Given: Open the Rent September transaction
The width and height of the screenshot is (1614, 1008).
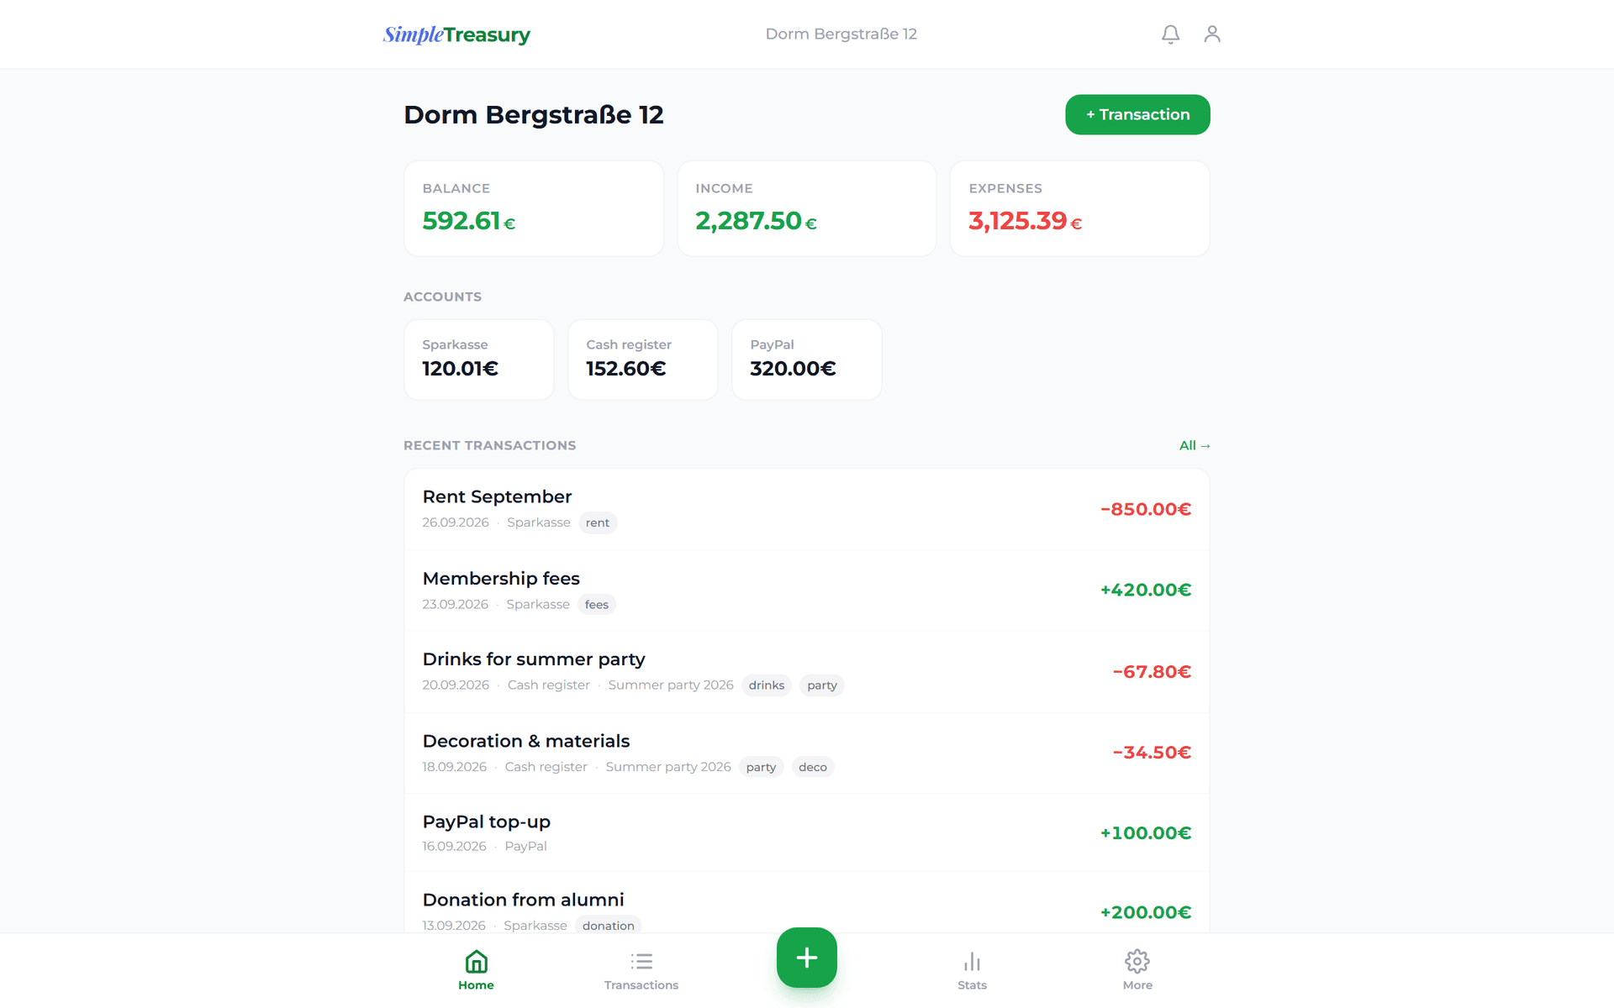Looking at the screenshot, I should [x=807, y=509].
